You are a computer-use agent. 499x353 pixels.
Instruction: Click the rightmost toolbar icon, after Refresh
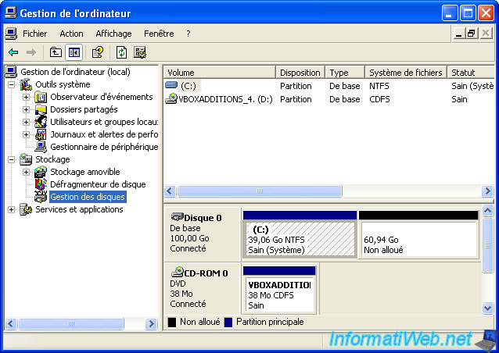pyautogui.click(x=139, y=52)
